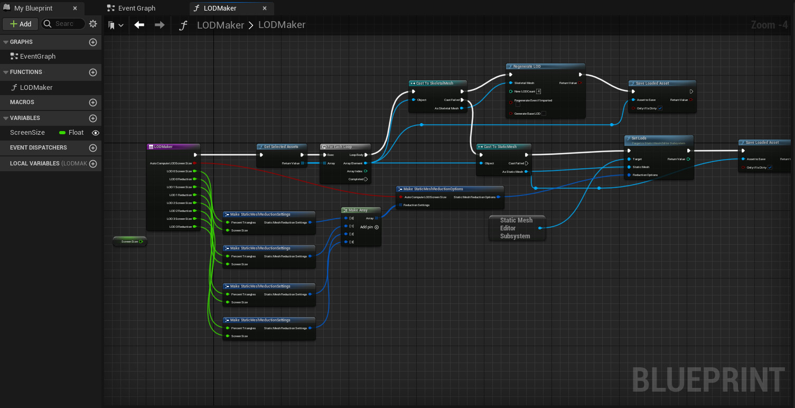This screenshot has width=795, height=408.
Task: Add a new event dispatcher with plus icon
Action: point(93,148)
